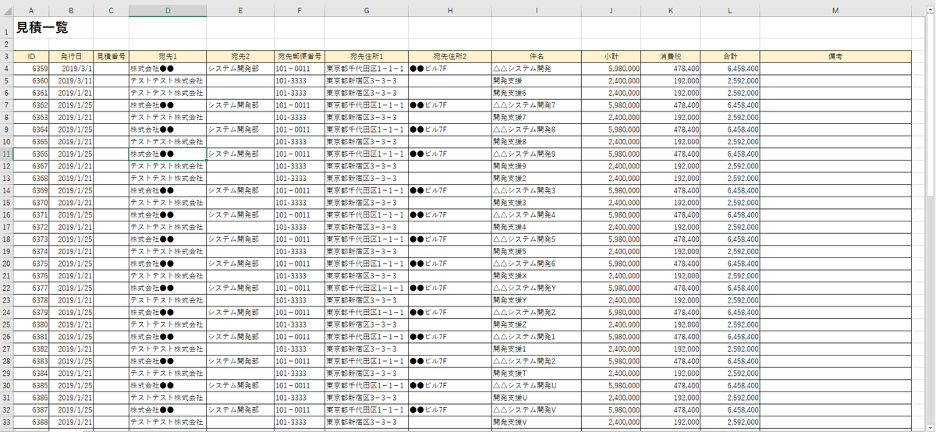Select the cell with ID 6388
936x432 pixels.
tap(31, 422)
